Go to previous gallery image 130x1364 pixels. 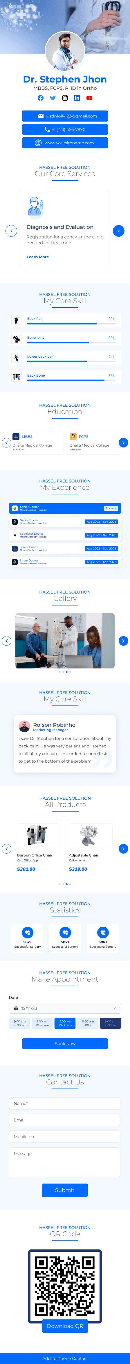[7, 641]
